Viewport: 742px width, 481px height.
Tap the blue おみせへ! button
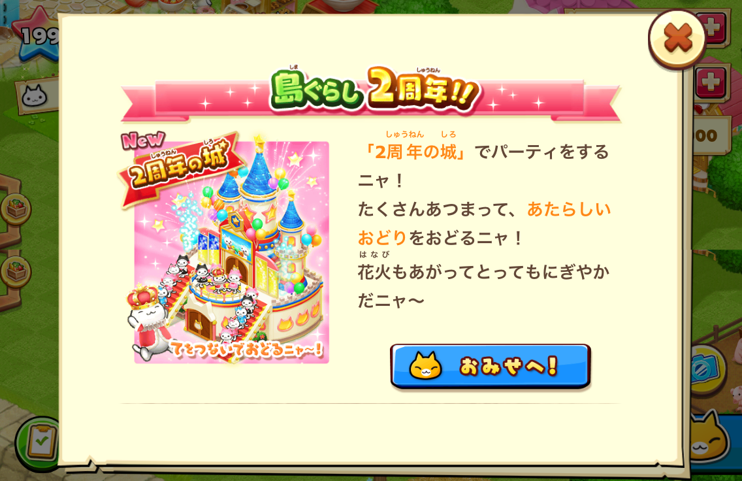click(491, 366)
